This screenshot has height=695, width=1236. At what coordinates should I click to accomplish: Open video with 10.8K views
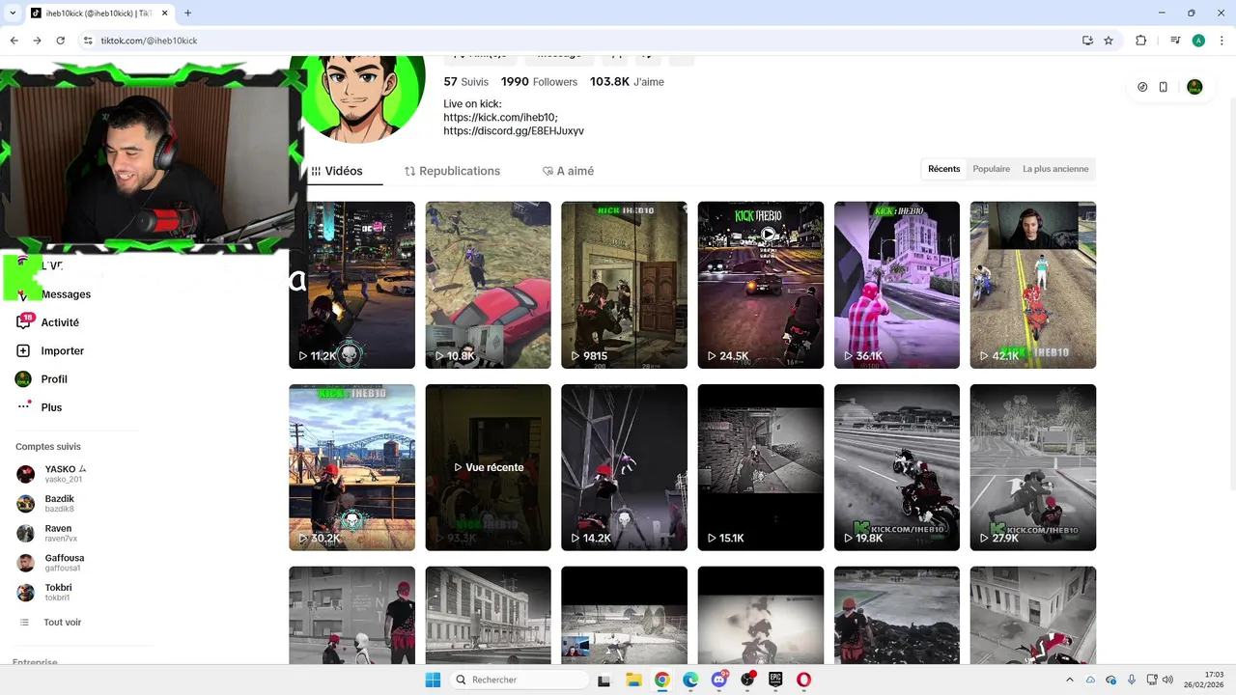coord(488,285)
